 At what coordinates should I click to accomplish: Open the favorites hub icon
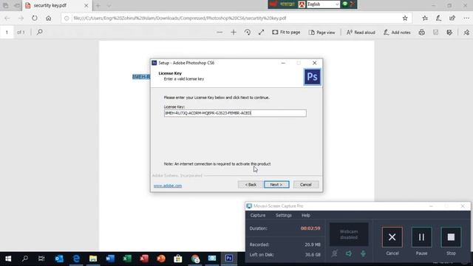click(425, 18)
